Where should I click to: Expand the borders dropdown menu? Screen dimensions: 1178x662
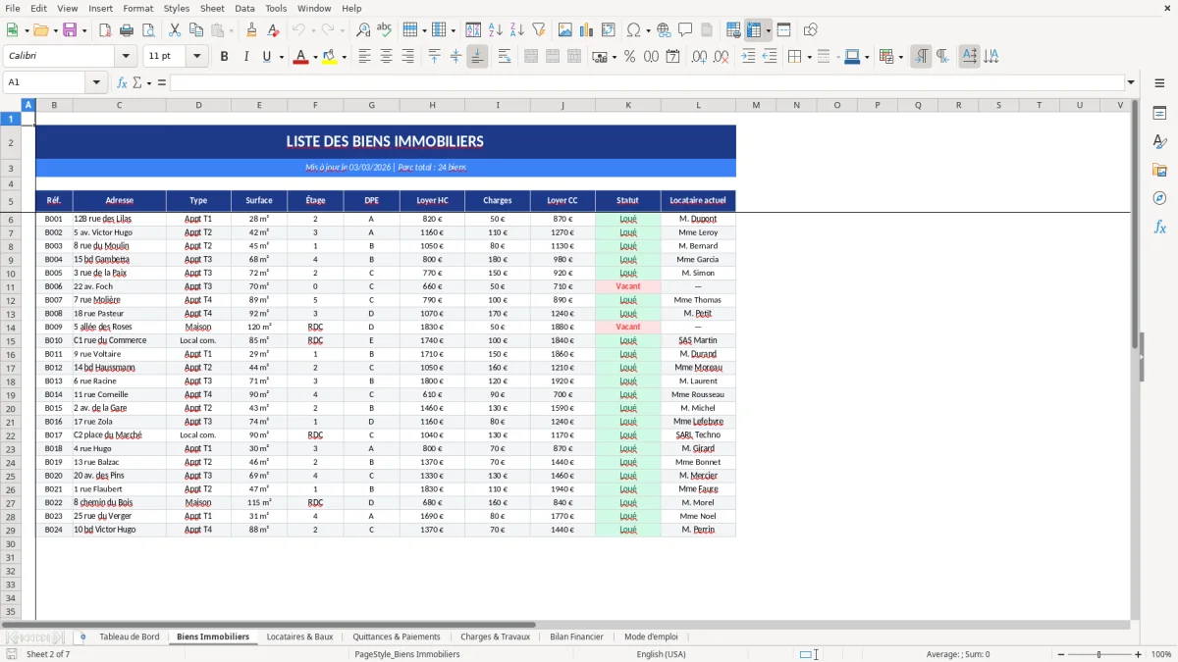point(808,57)
